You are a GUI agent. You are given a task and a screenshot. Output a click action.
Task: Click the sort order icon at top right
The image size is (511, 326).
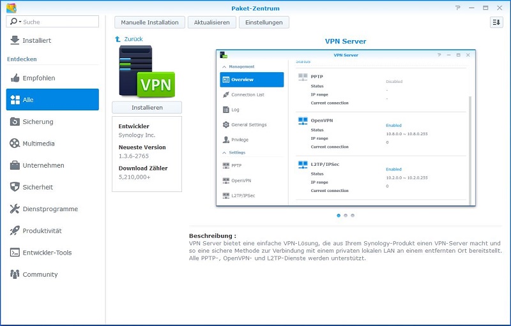click(x=496, y=22)
